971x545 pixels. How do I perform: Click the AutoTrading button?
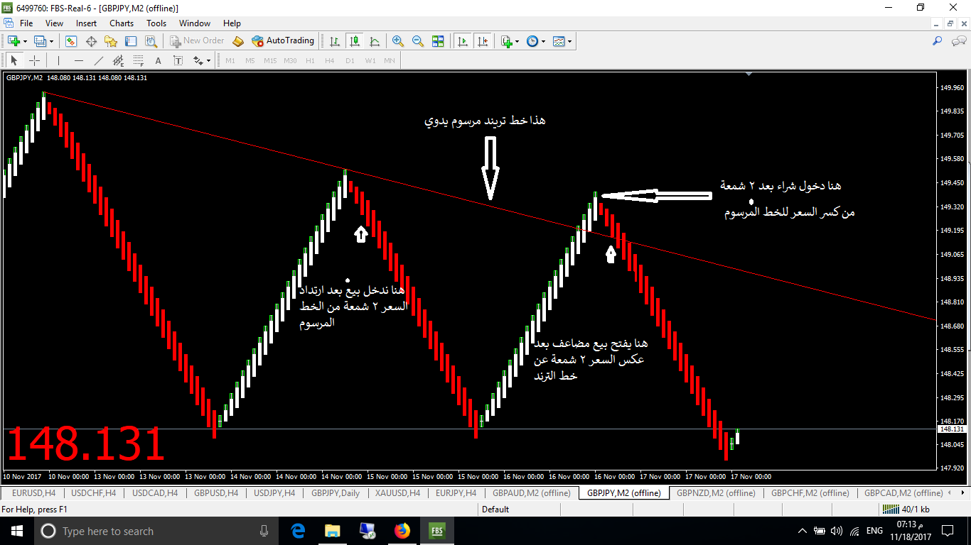283,41
